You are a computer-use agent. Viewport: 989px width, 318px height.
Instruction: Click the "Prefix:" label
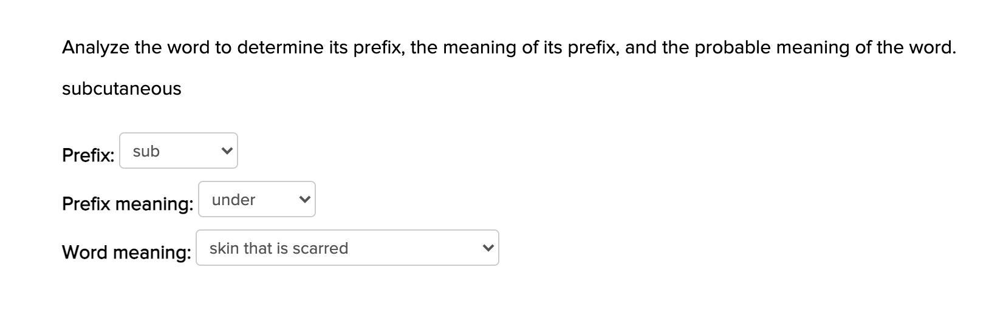pyautogui.click(x=88, y=155)
